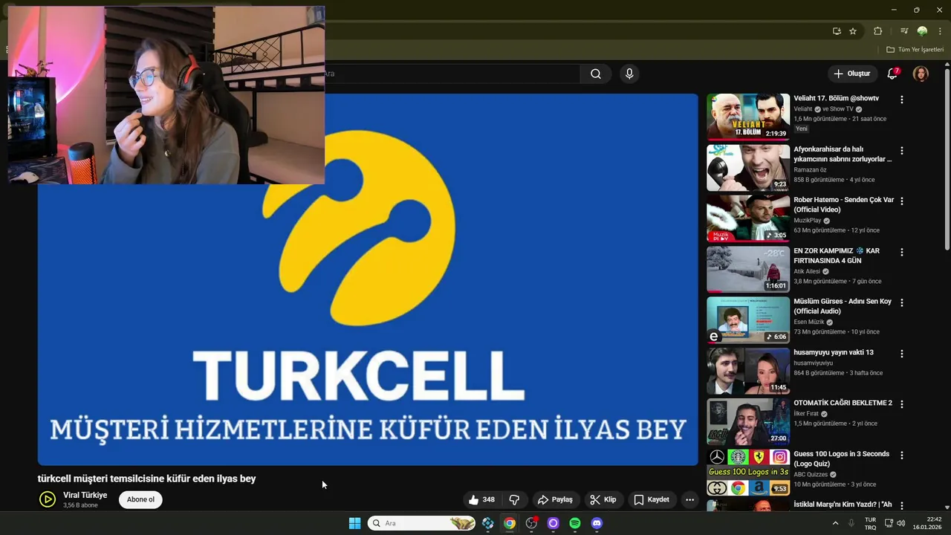Click the İlker Fırat channel name
Screen dimensions: 951x535
tap(806, 413)
